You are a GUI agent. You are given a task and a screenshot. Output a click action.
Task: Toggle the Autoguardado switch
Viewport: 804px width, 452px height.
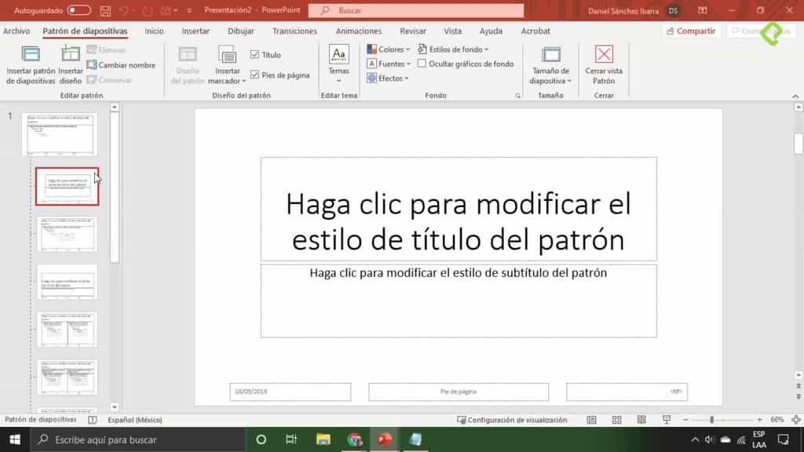79,10
